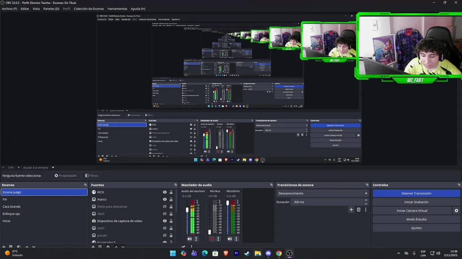Open Ajustes from the Controles panel

[416, 228]
